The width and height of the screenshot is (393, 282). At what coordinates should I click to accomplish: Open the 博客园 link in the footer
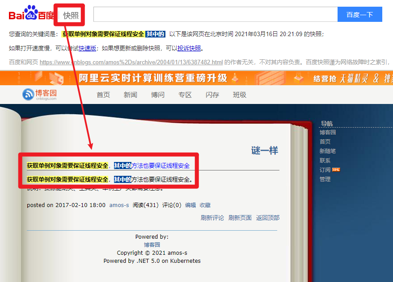click(x=152, y=245)
